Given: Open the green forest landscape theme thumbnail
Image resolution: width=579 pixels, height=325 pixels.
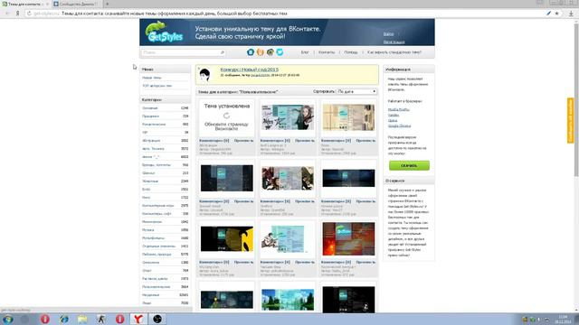Looking at the screenshot, I should pyautogui.click(x=288, y=300).
